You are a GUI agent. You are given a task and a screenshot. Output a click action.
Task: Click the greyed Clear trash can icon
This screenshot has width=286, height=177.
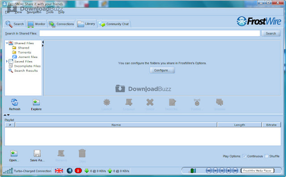click(82, 153)
